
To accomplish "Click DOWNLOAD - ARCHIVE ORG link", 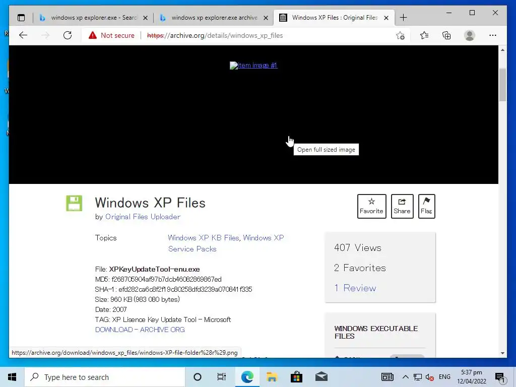I will (x=140, y=330).
